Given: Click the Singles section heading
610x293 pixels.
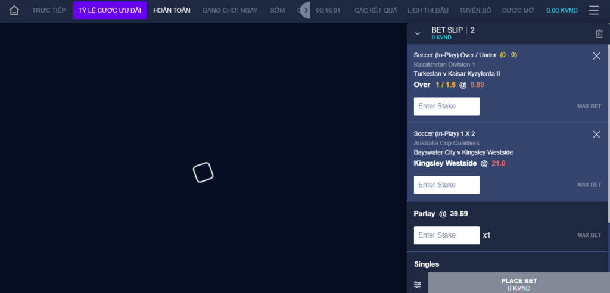Looking at the screenshot, I should click(427, 264).
